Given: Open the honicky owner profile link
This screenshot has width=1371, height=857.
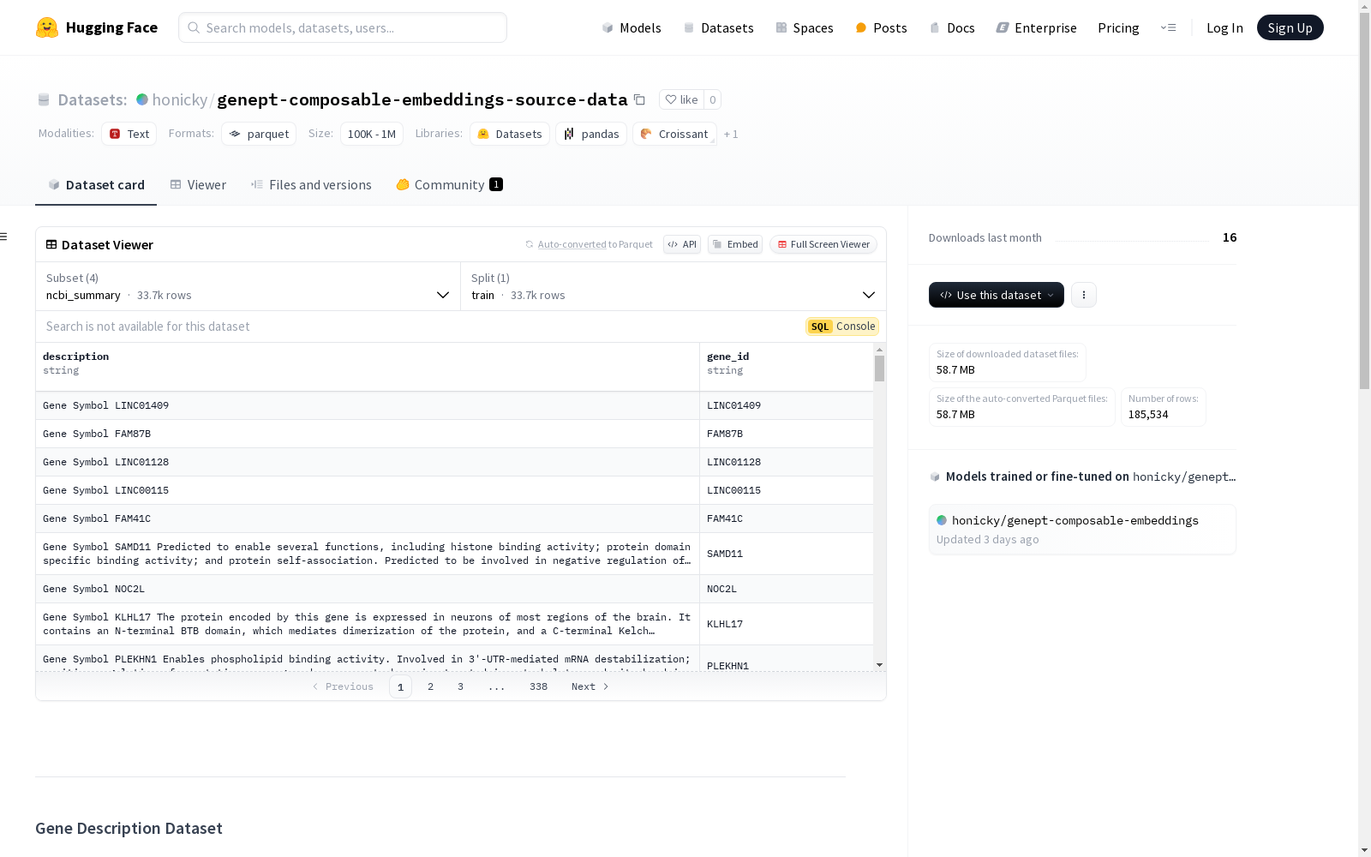Looking at the screenshot, I should [180, 99].
